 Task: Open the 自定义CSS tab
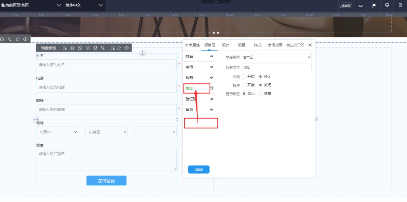295,45
